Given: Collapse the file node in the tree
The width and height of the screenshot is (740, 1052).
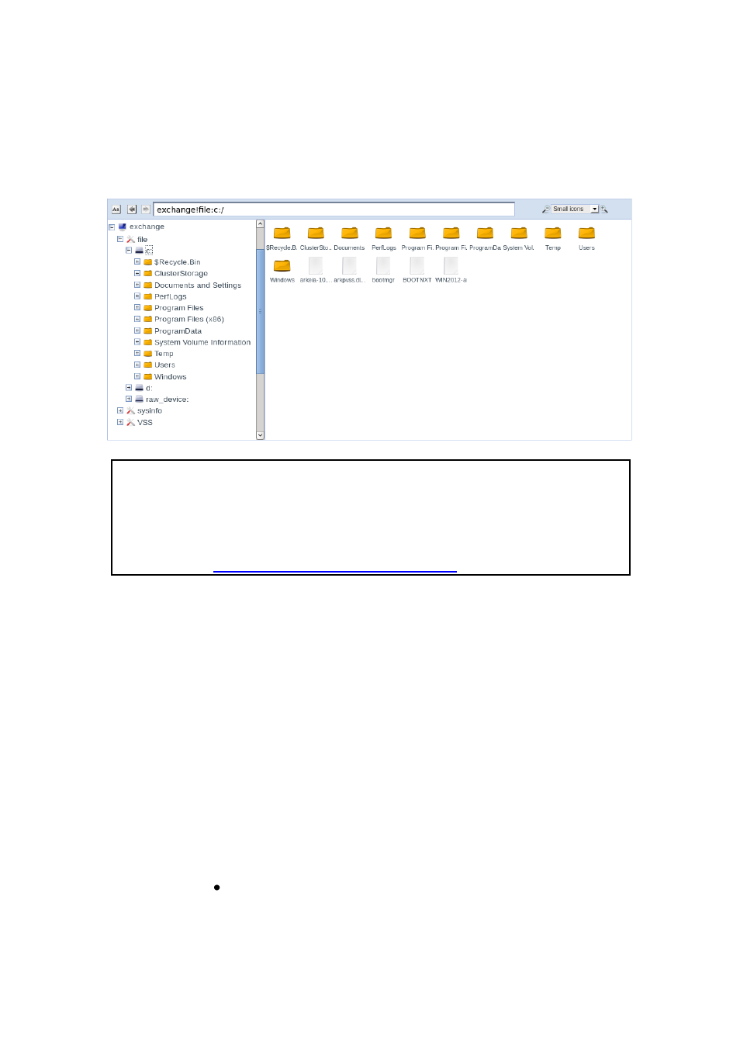Looking at the screenshot, I should (x=120, y=239).
